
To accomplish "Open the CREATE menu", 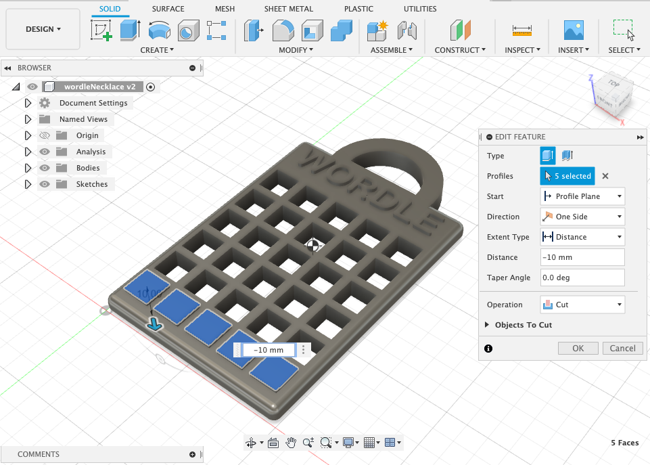I will tap(157, 50).
